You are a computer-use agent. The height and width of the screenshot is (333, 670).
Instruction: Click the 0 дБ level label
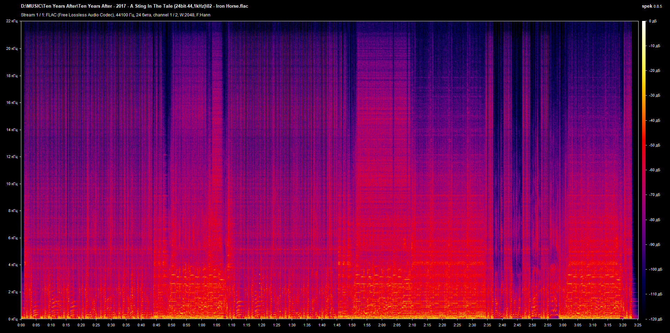point(653,21)
